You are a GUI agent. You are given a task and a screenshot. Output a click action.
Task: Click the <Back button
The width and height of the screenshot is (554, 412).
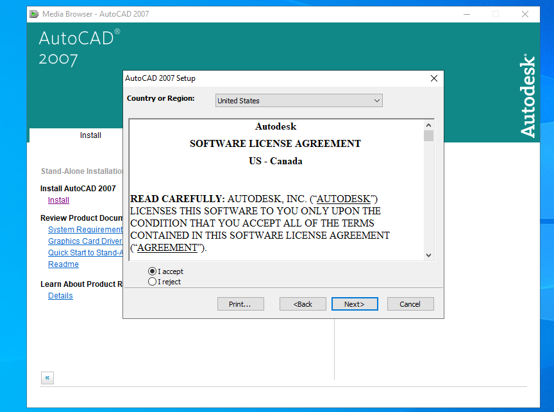(303, 304)
